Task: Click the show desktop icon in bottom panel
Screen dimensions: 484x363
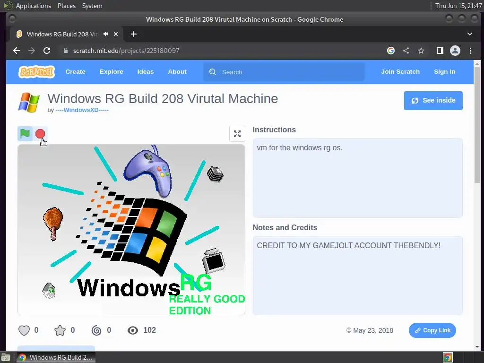Action: click(6, 357)
